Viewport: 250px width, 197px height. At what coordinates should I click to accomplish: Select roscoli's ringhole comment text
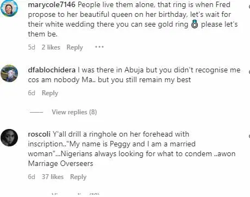pos(132,149)
